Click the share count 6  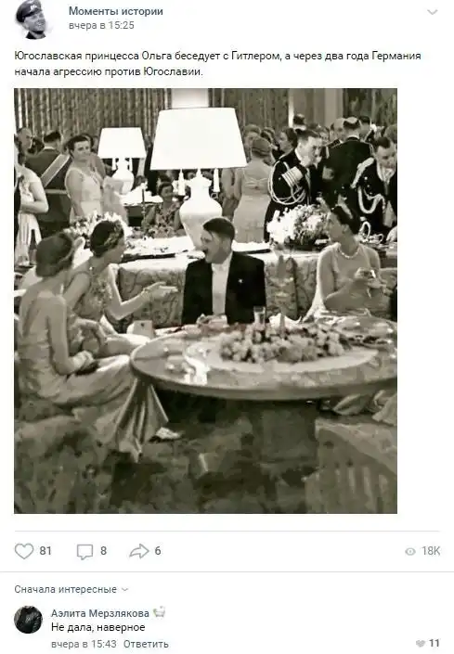158,551
